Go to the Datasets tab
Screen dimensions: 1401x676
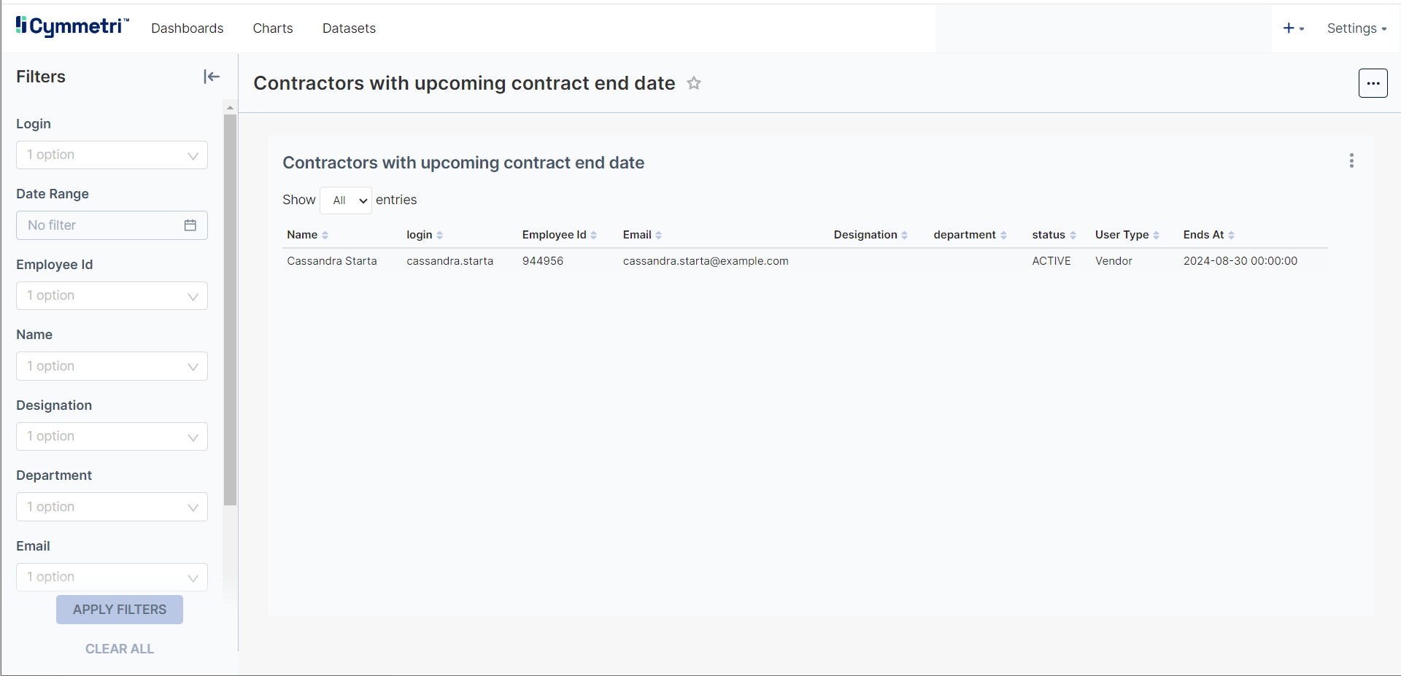point(349,28)
